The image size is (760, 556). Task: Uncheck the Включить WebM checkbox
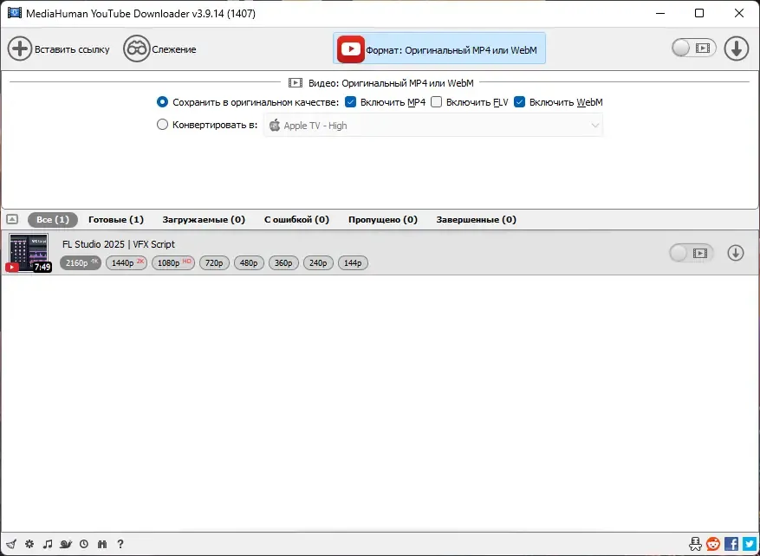520,102
